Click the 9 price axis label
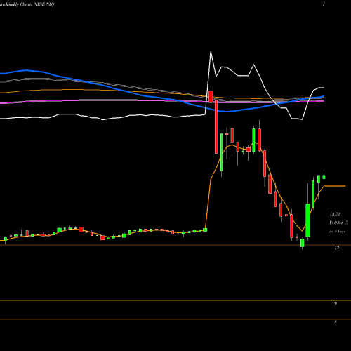The width and height of the screenshot is (351, 351). pos(336,303)
